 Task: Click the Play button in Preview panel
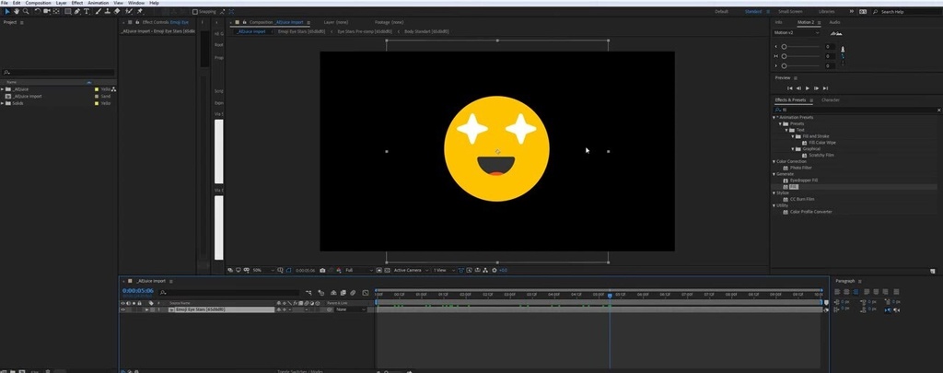[x=807, y=88]
